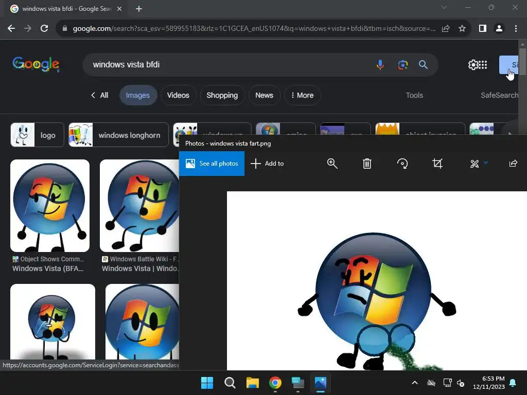Zoom in on the photo in Photos
This screenshot has width=527, height=395.
332,164
